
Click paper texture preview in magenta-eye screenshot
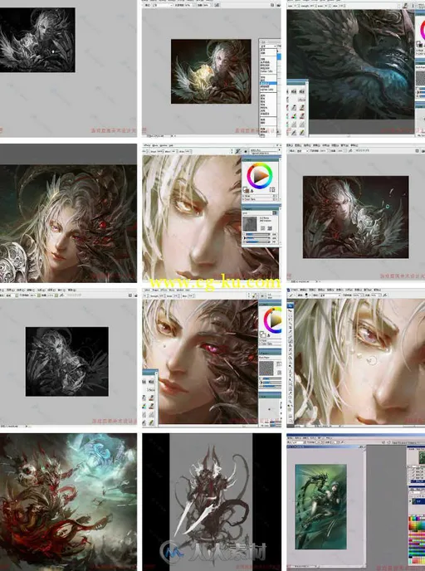266,368
